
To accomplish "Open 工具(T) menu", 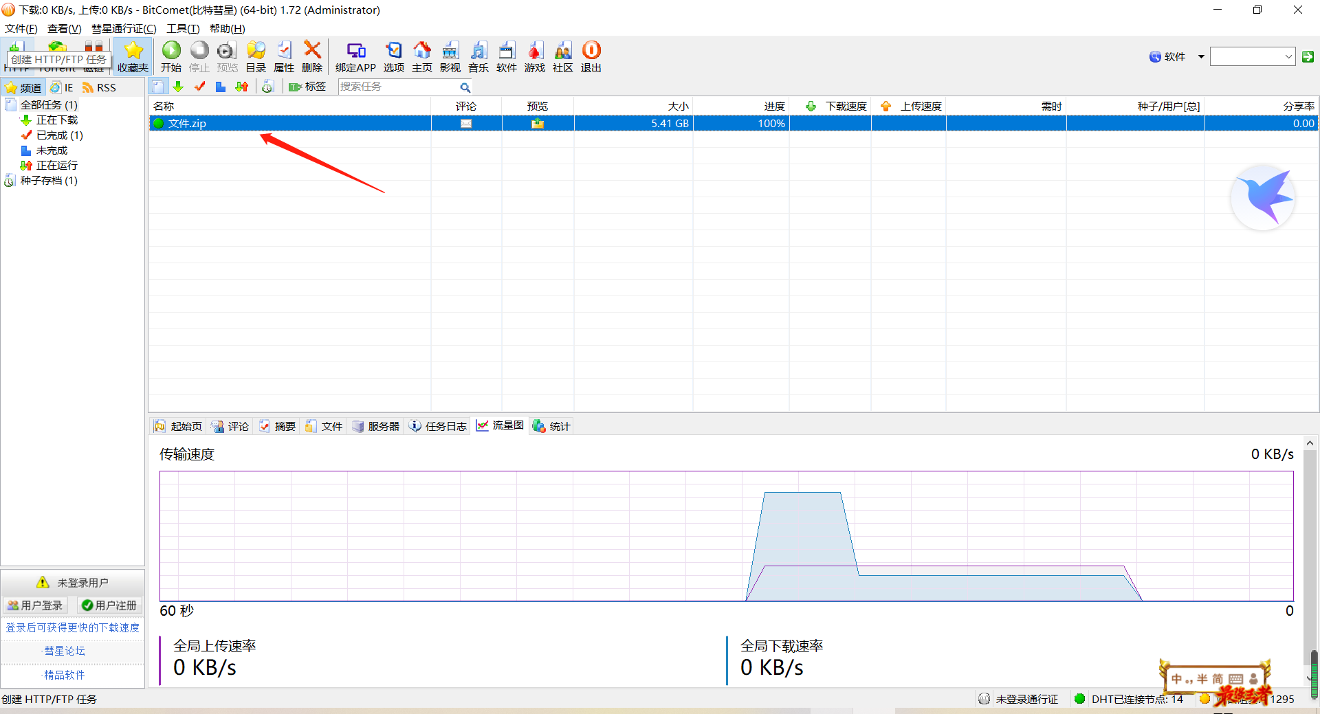I will (x=183, y=28).
